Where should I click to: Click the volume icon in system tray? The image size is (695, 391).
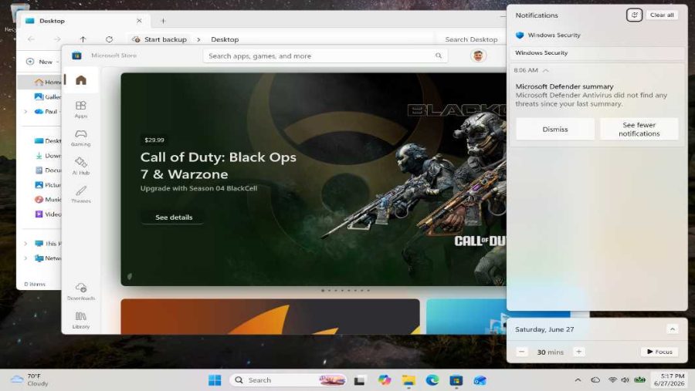pos(625,380)
